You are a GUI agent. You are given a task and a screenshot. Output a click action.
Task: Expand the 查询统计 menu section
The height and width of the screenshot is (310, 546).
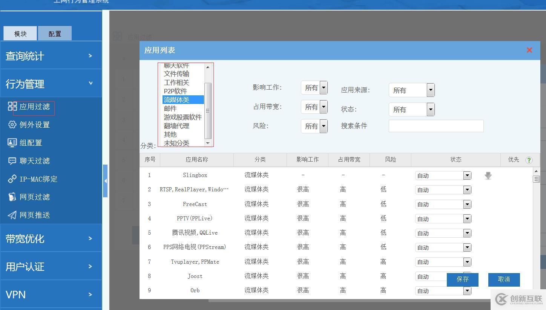[51, 55]
